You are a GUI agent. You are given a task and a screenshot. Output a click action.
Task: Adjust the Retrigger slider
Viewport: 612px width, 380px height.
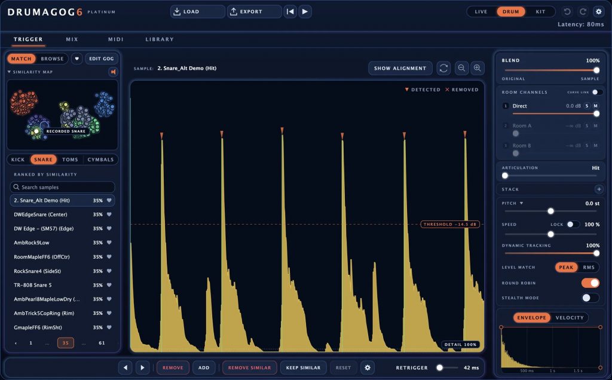tap(440, 367)
